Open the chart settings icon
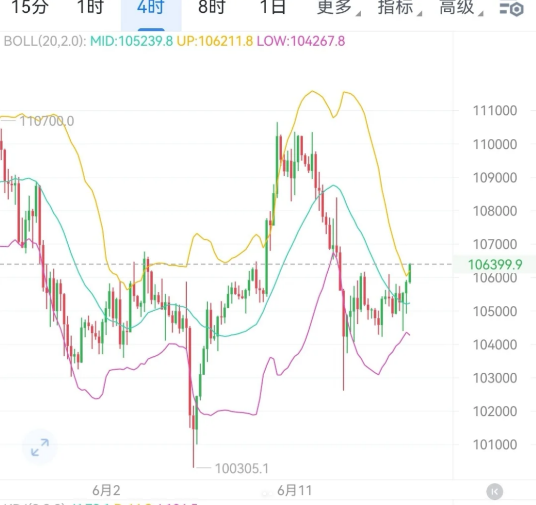This screenshot has width=536, height=505. 511,8
